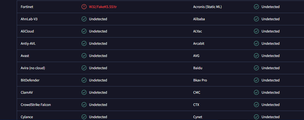Click the red alert icon beside Fortinet detection

point(84,7)
